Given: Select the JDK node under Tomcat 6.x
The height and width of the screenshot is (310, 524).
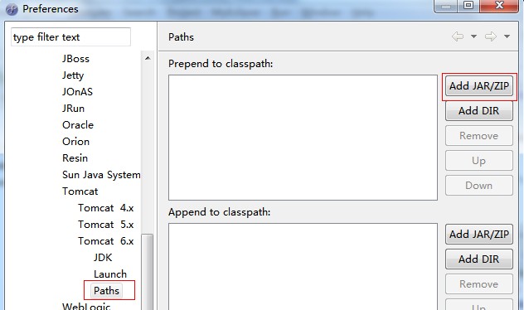Looking at the screenshot, I should (103, 258).
